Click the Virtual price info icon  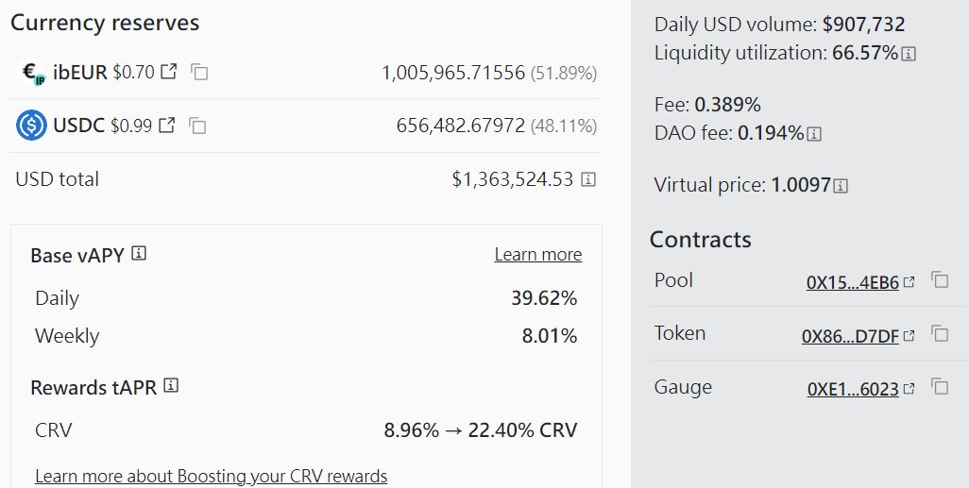[x=841, y=185]
